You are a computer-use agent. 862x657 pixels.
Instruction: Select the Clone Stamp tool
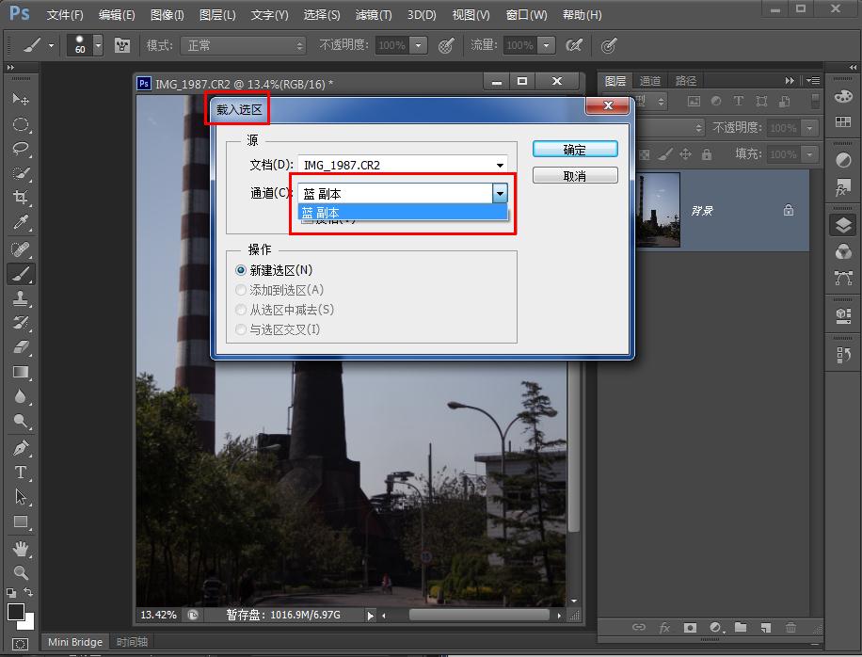tap(20, 298)
